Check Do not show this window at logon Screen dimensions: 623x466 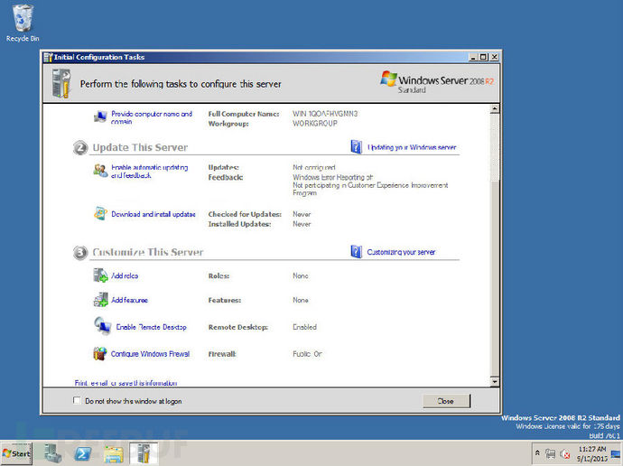pos(77,400)
